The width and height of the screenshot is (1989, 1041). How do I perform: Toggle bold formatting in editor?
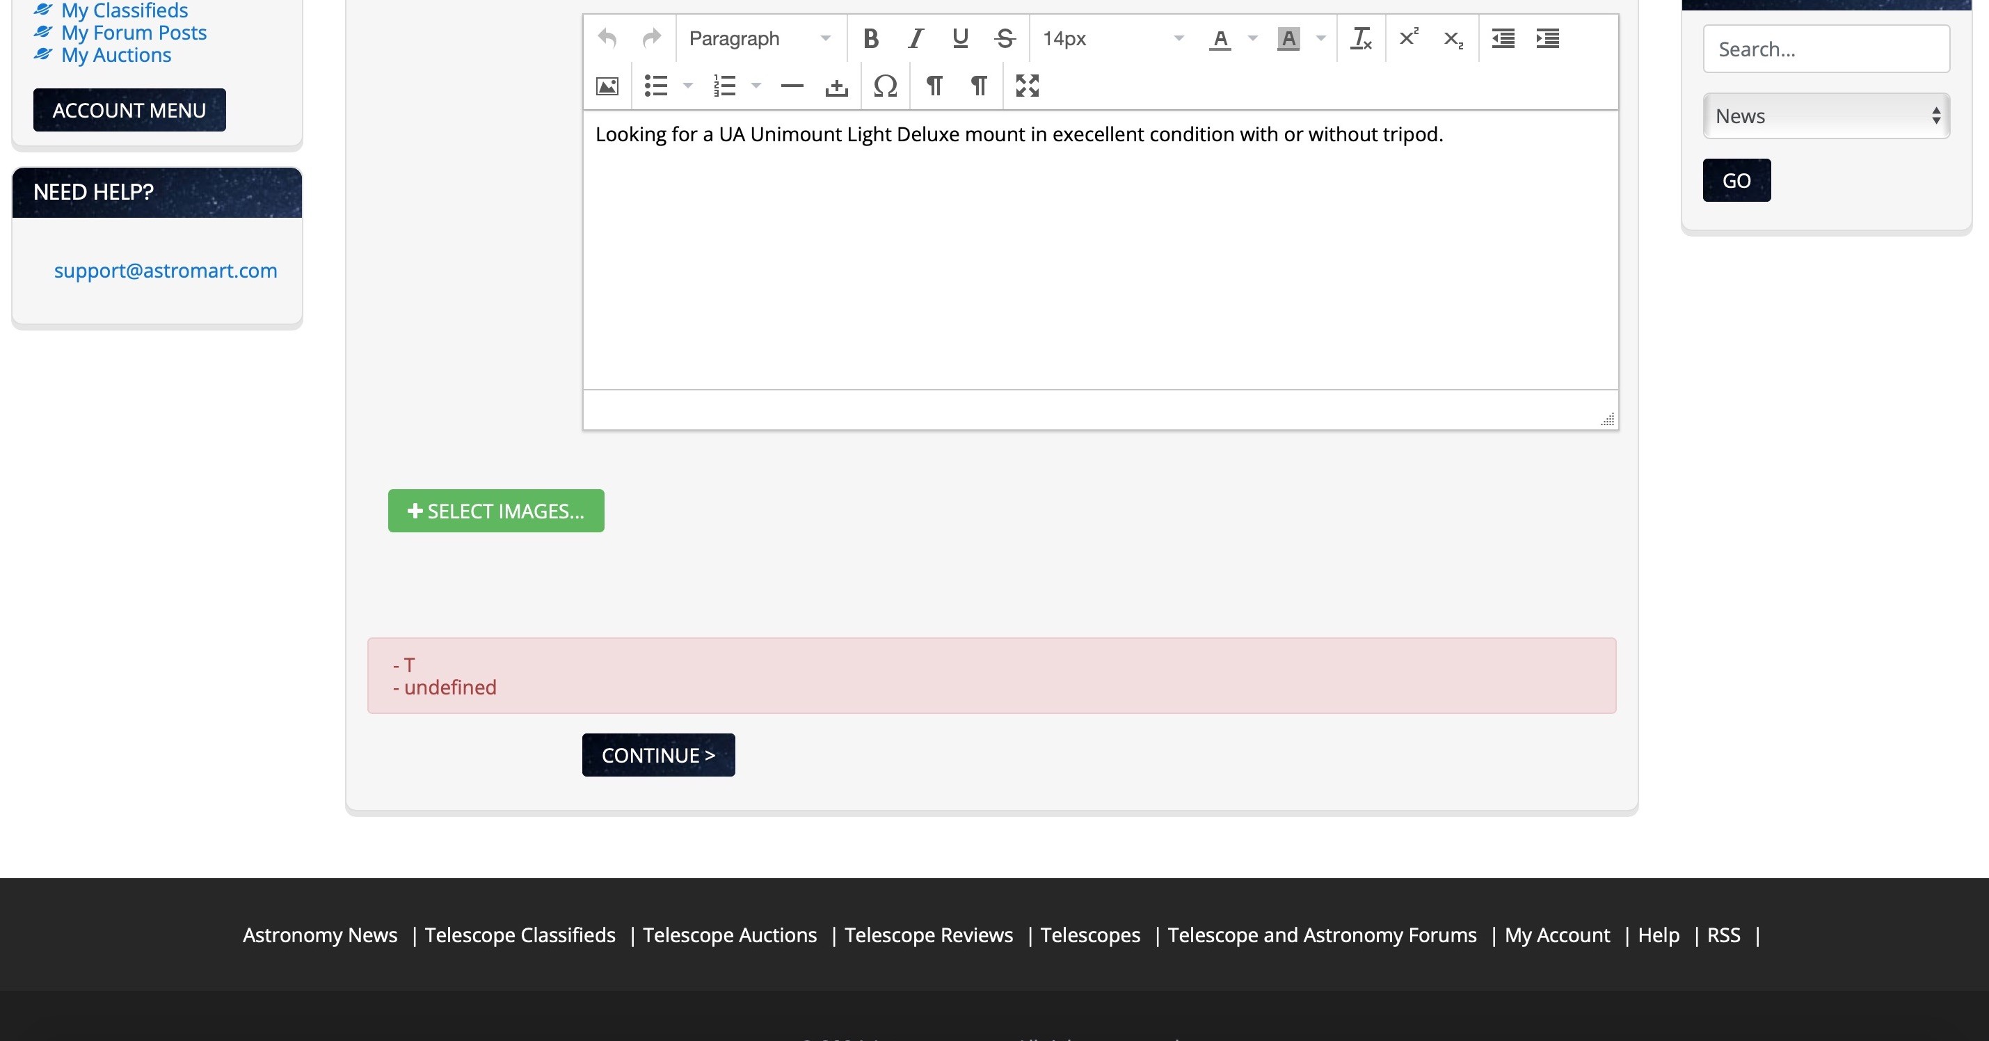870,38
